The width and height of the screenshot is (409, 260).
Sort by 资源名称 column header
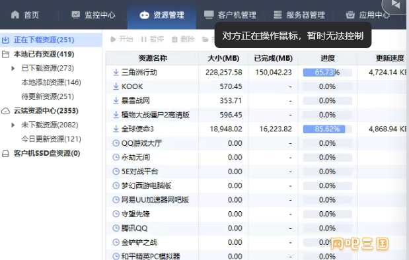153,58
